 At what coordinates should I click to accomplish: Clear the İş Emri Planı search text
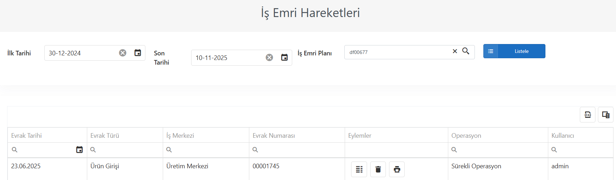coord(455,51)
